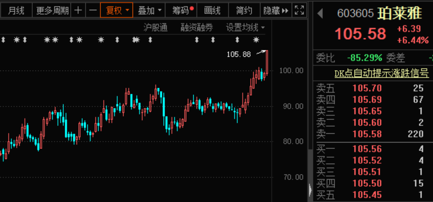
Task: Expand the 叠加 overlay dropdown
Action: (149, 10)
